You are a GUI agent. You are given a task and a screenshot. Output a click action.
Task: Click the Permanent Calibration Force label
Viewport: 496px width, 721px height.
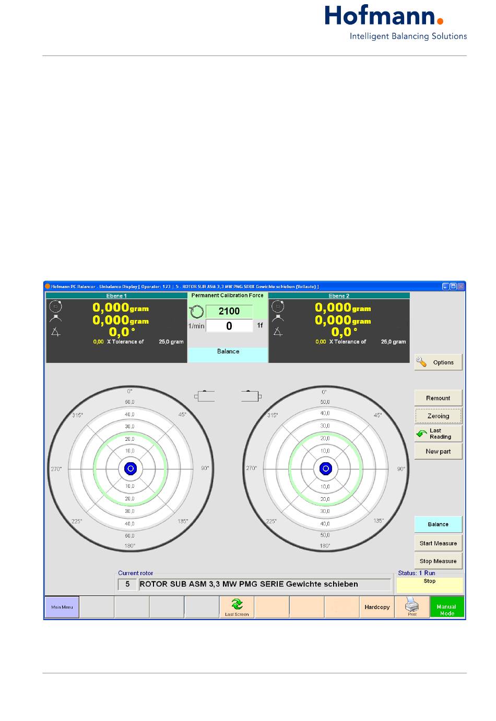[x=227, y=295]
